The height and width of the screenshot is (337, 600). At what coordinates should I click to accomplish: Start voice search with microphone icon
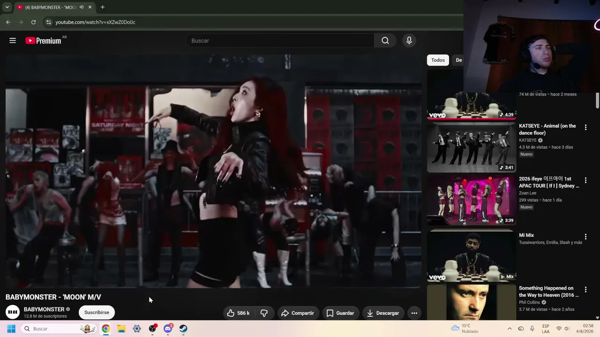coord(409,41)
